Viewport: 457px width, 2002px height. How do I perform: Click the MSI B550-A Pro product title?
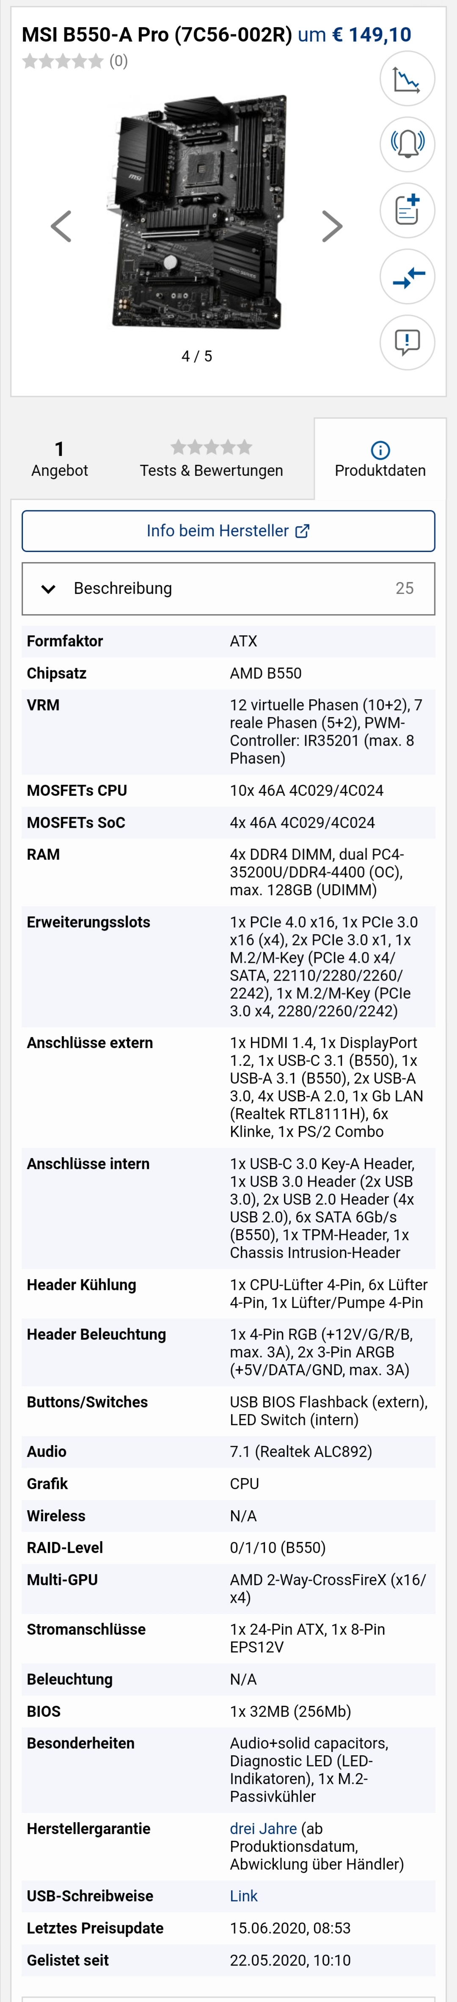(x=156, y=34)
